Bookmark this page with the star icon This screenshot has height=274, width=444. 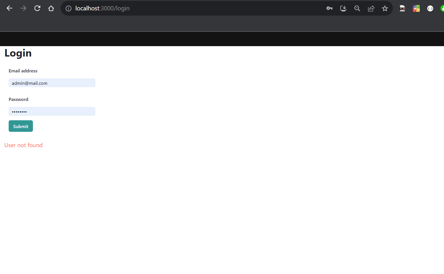point(385,8)
